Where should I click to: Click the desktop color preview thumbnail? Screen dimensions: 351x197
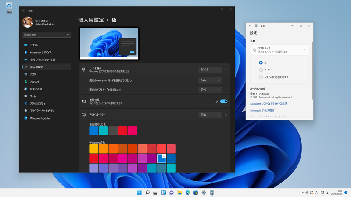pos(109,43)
